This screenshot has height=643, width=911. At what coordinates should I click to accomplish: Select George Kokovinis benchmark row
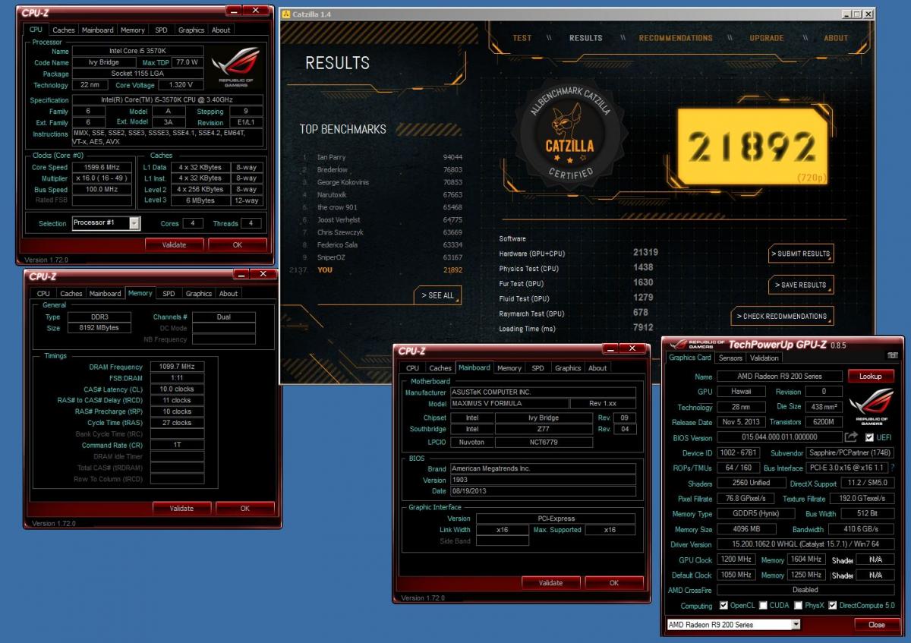tap(382, 182)
